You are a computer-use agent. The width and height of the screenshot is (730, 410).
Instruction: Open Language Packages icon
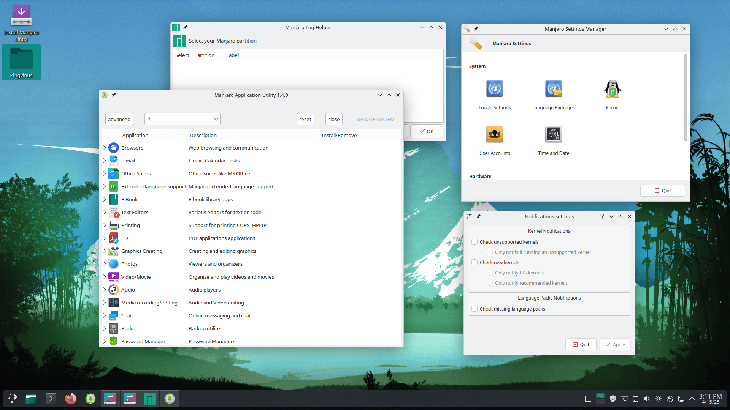(x=553, y=90)
